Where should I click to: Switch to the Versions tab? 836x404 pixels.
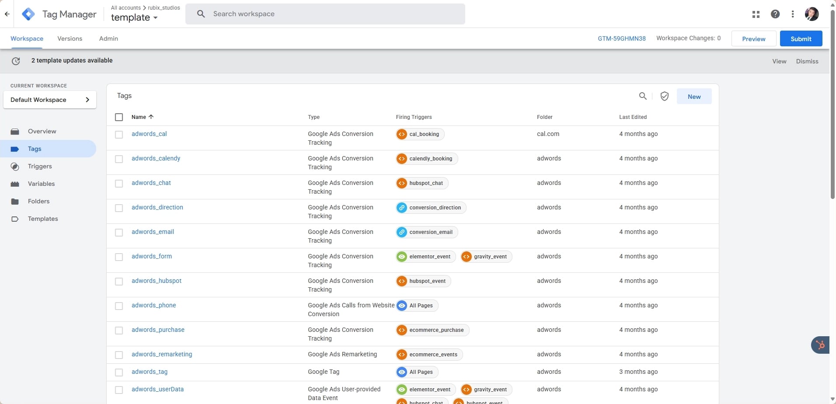[70, 38]
